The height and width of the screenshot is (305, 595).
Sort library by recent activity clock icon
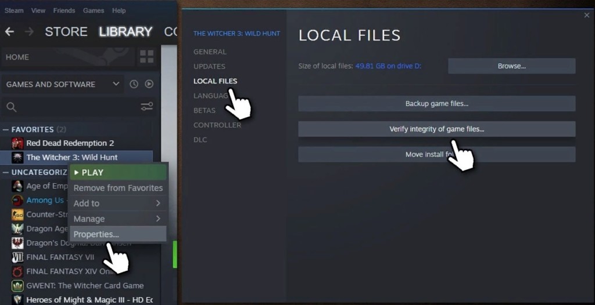134,84
